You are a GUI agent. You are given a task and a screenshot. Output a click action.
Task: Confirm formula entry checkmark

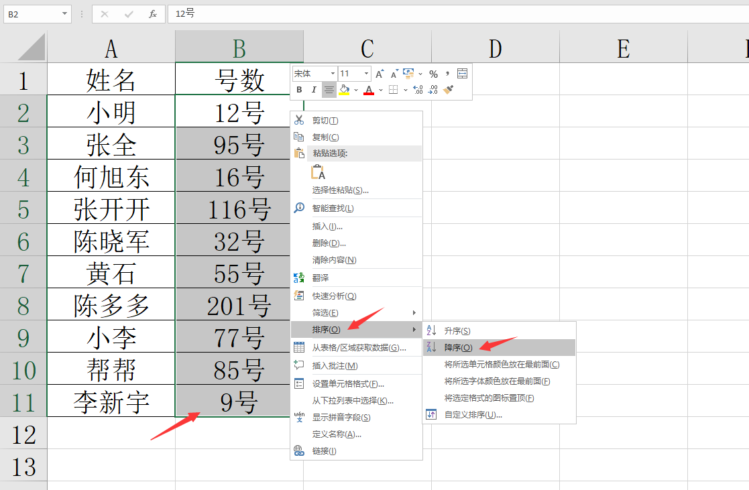(129, 14)
